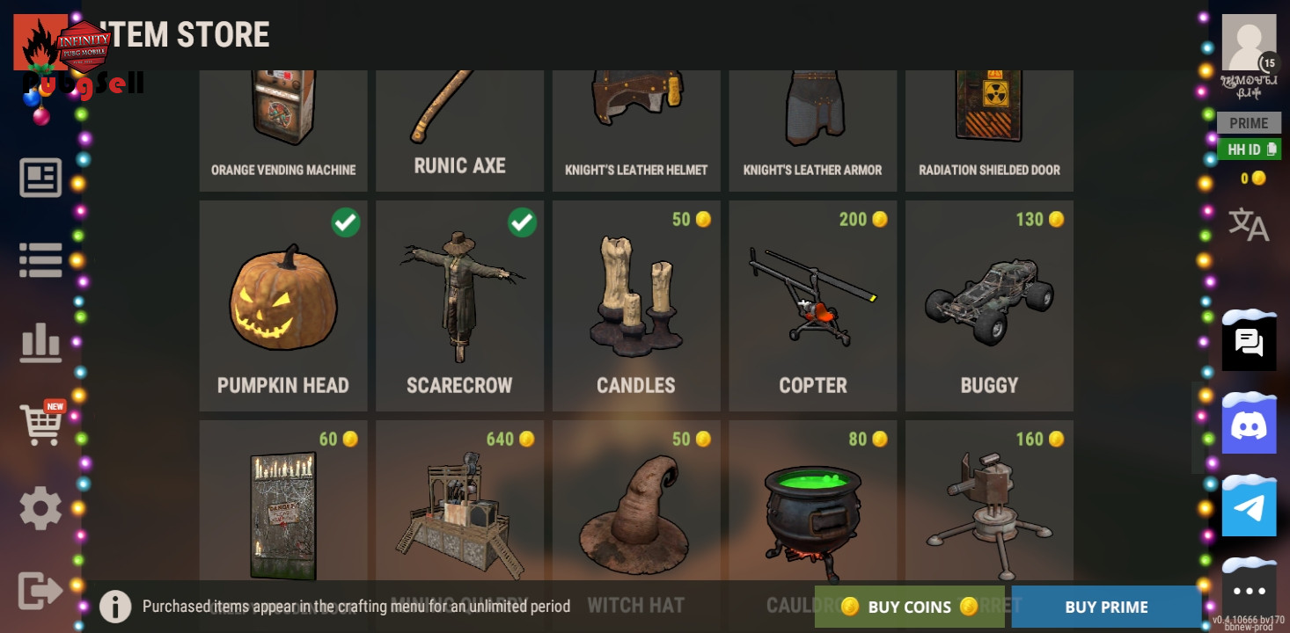
Task: Select the Buggy item for 130 coins
Action: 989,306
